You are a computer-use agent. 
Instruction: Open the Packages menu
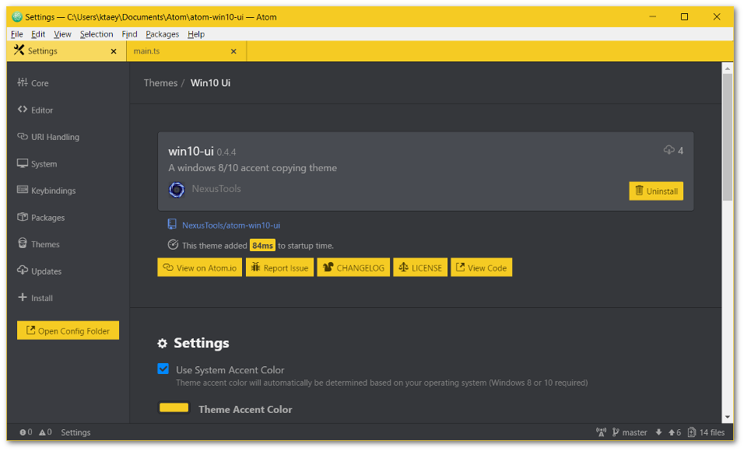(x=163, y=34)
